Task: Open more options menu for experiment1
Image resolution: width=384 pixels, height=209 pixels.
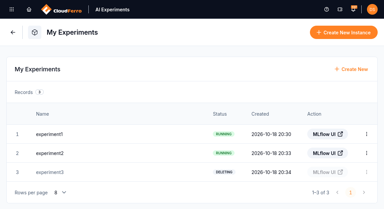Action: tap(366, 134)
